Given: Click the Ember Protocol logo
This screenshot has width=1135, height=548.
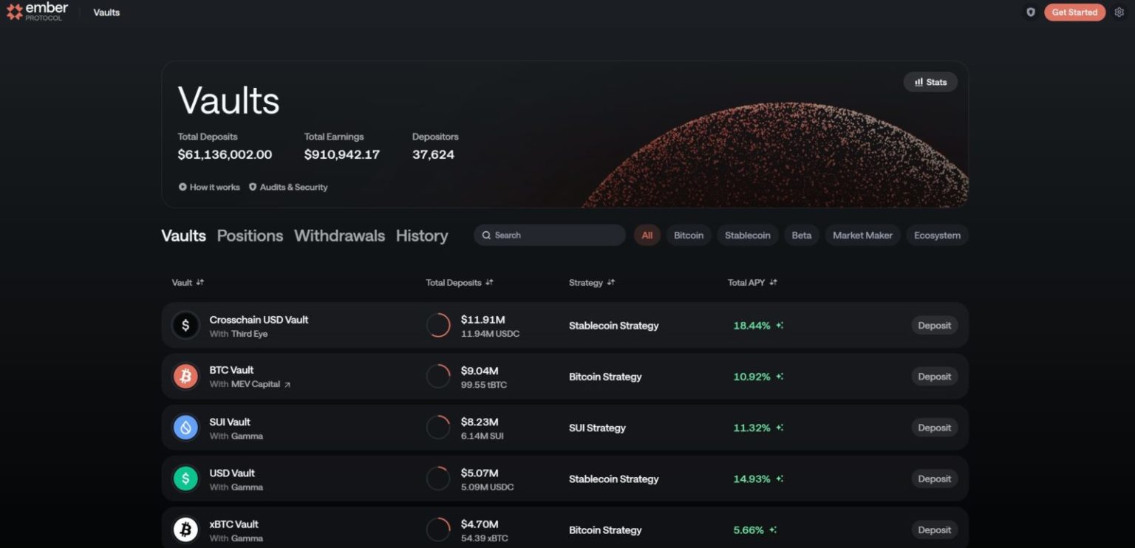Looking at the screenshot, I should pos(37,12).
